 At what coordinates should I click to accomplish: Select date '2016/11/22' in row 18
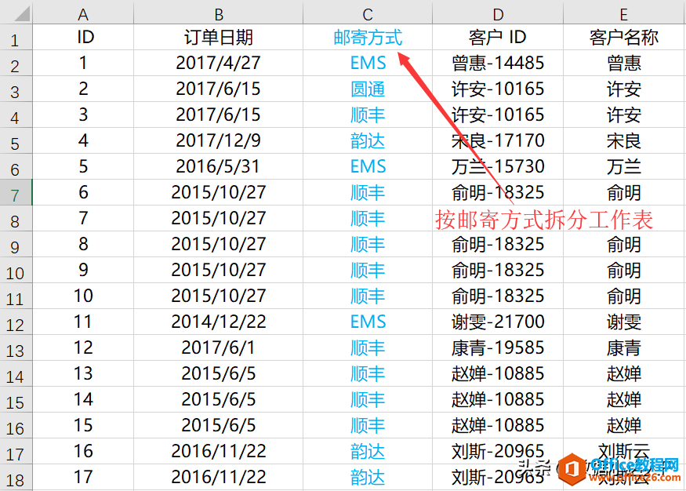click(218, 477)
